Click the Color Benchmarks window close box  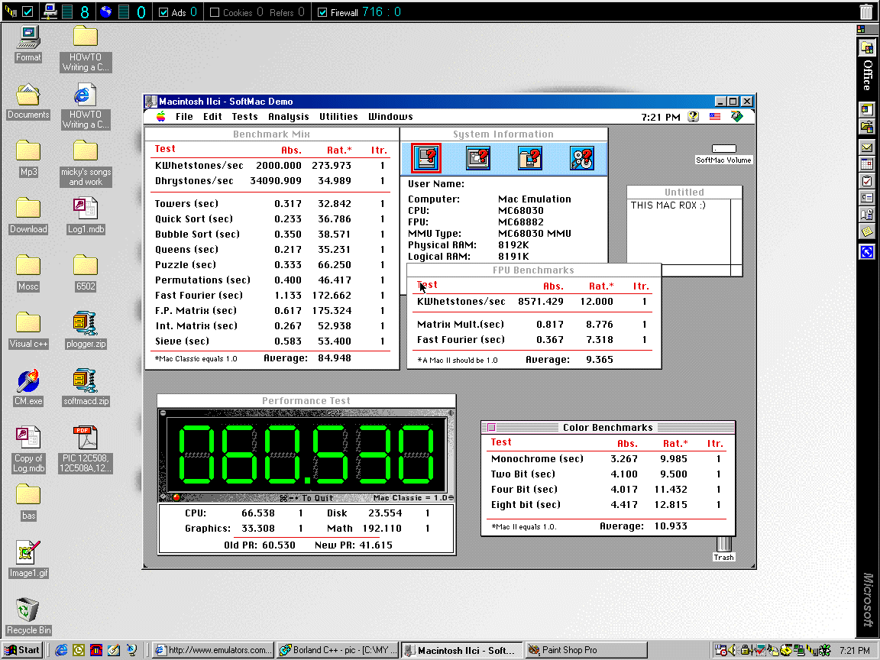(491, 428)
